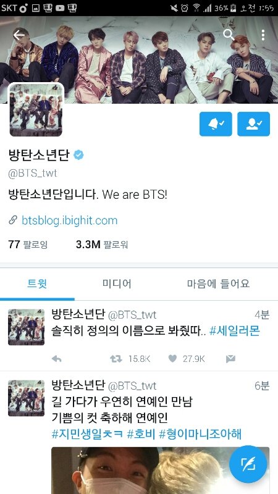Open the #세일러몬 hashtag
The height and width of the screenshot is (494, 278).
click(x=235, y=331)
